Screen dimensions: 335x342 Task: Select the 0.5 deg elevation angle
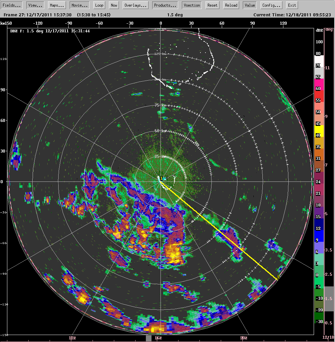[x=329, y=323]
